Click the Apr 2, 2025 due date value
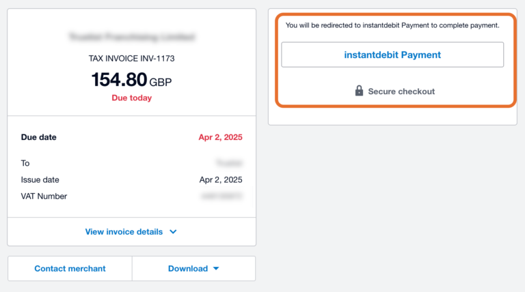The width and height of the screenshot is (525, 292). [220, 137]
